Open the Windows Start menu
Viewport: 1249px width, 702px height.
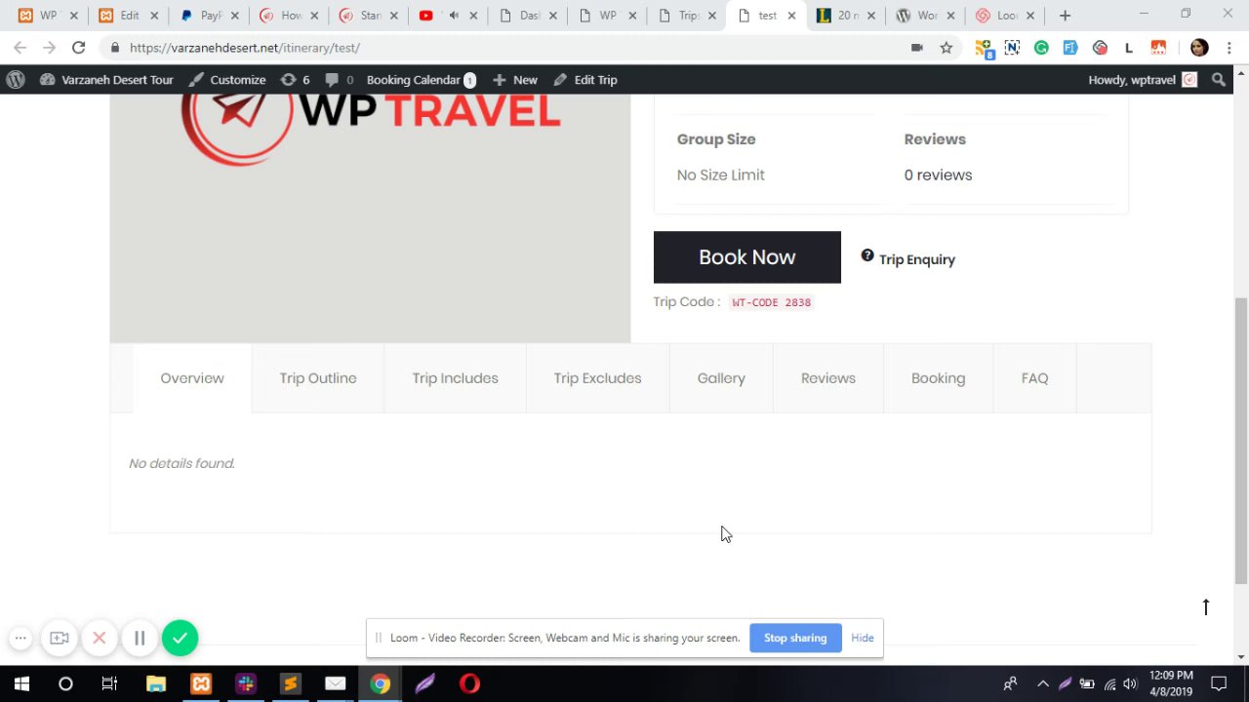[x=21, y=683]
